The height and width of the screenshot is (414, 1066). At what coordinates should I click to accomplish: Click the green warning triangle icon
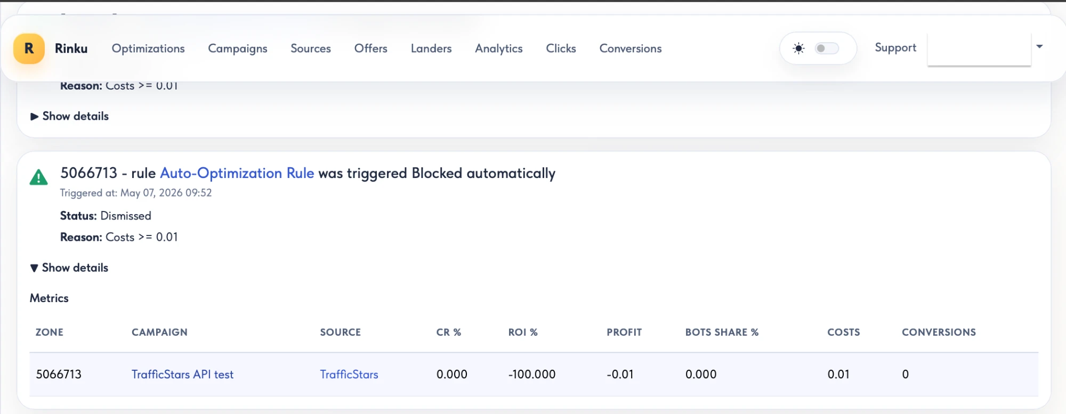coord(38,177)
